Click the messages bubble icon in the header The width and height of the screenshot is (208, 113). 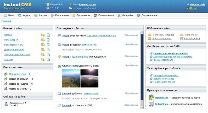click(x=70, y=8)
